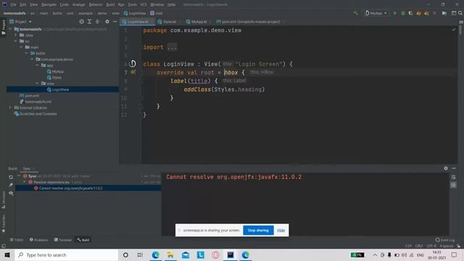
Task: Select MyApp file in project tree
Action: click(55, 72)
